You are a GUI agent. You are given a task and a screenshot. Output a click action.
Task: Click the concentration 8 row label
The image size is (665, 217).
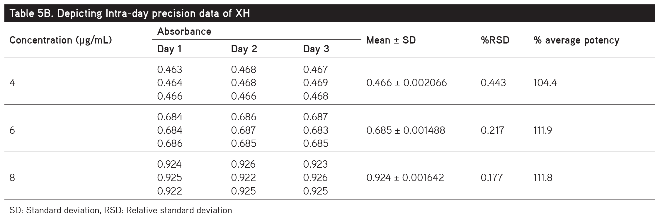tap(12, 178)
